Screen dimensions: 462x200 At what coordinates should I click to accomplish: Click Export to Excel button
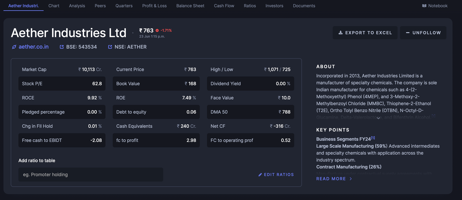pyautogui.click(x=365, y=33)
